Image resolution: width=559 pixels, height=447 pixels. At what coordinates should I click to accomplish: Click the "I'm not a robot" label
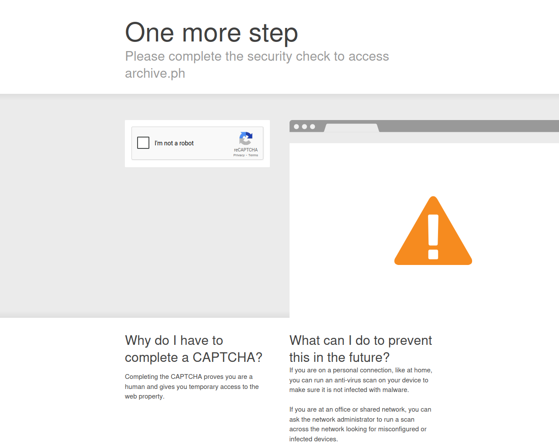click(x=174, y=143)
